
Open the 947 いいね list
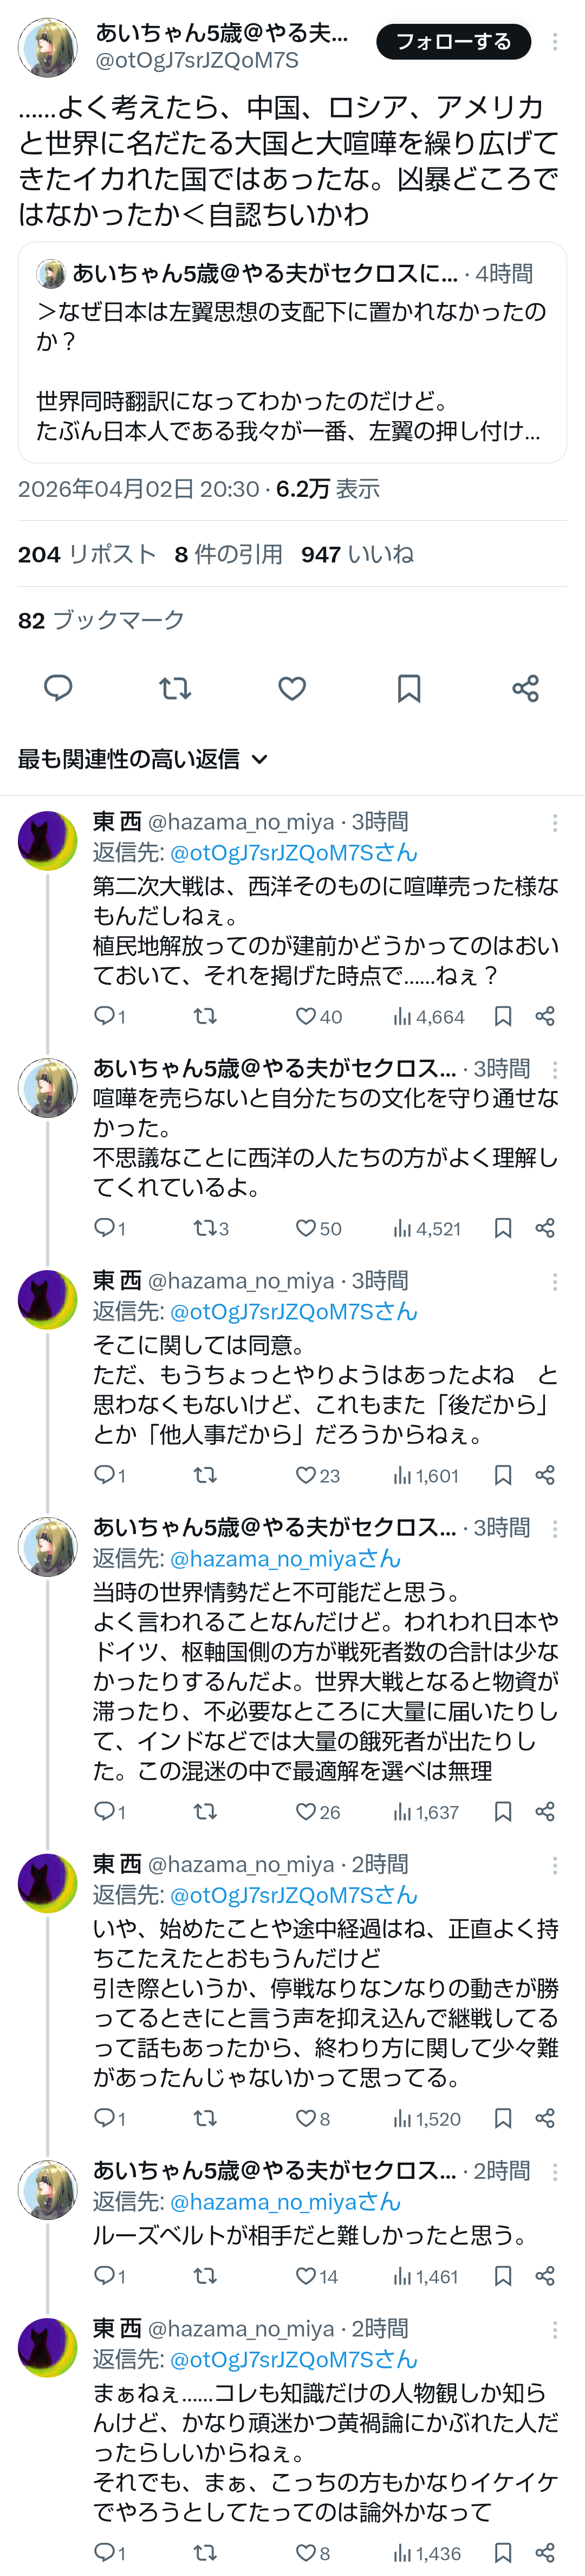(357, 554)
